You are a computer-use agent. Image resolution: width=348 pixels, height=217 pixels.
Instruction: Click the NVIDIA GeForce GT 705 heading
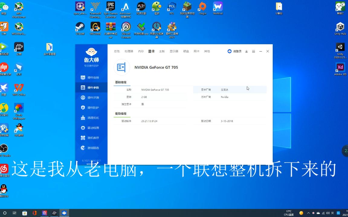(x=156, y=67)
